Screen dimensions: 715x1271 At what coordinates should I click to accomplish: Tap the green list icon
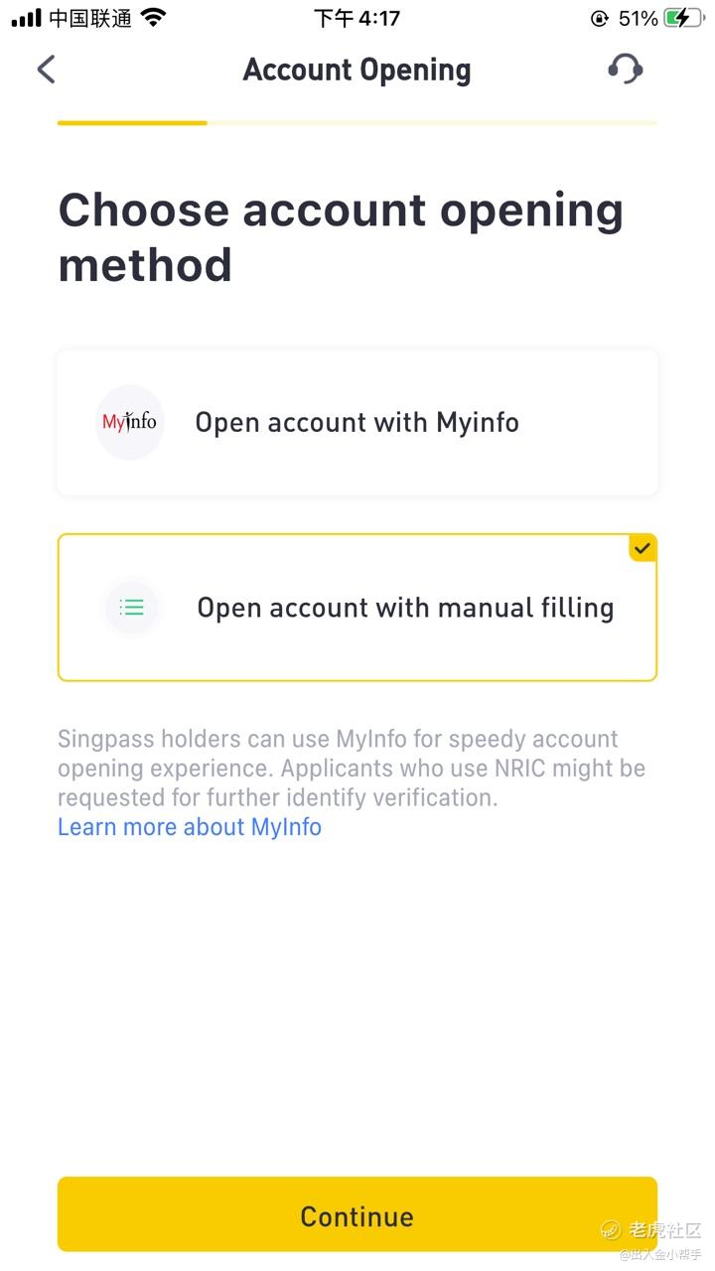(131, 607)
